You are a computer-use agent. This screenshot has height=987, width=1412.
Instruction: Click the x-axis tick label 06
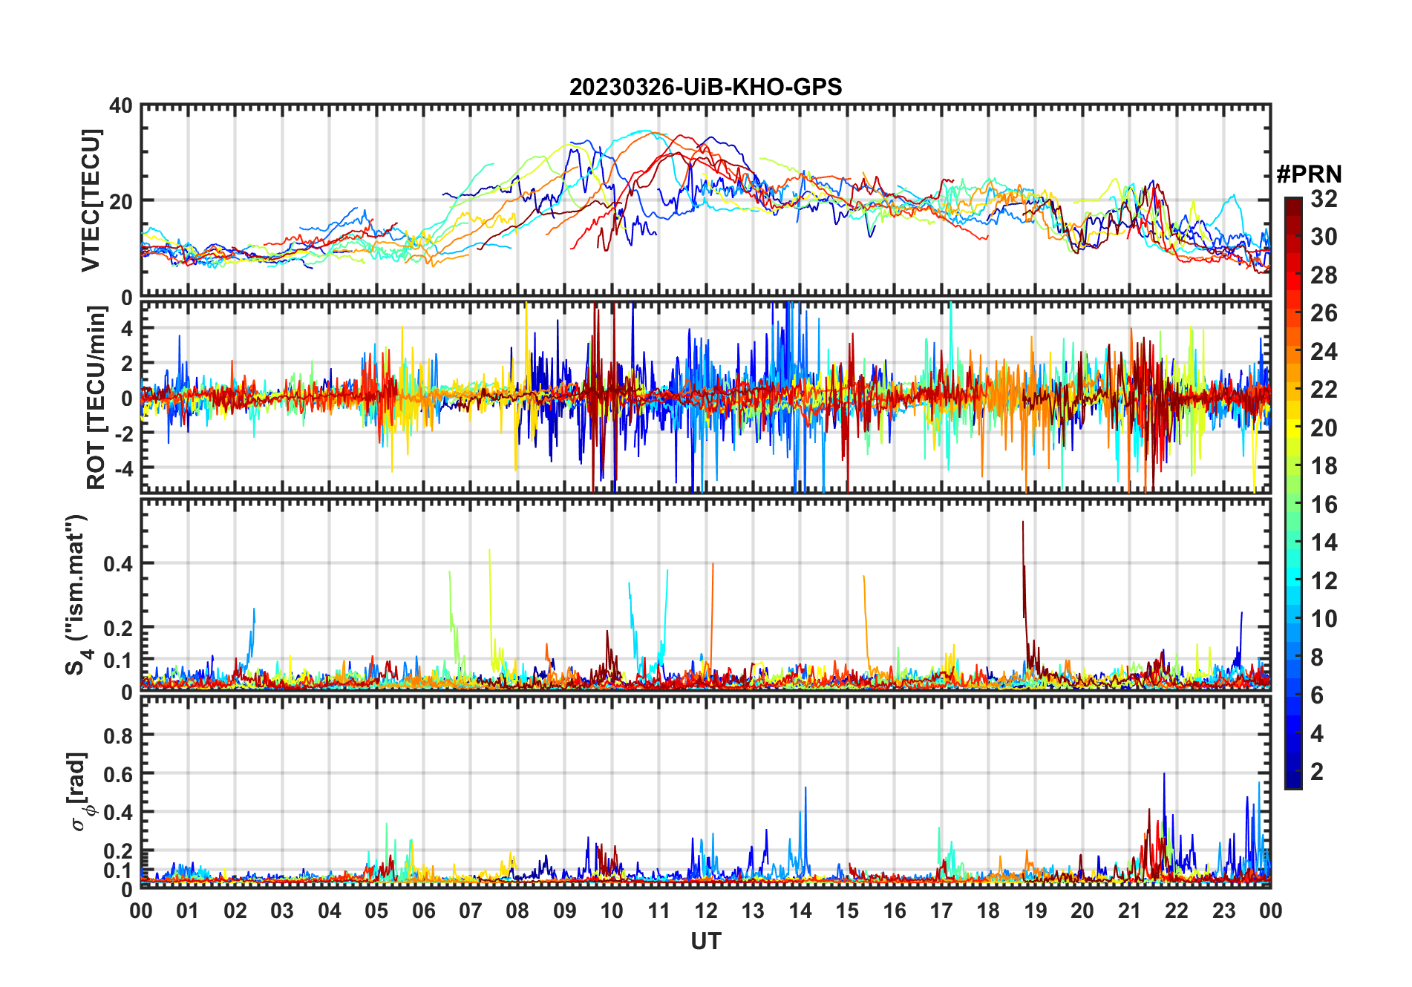point(423,911)
